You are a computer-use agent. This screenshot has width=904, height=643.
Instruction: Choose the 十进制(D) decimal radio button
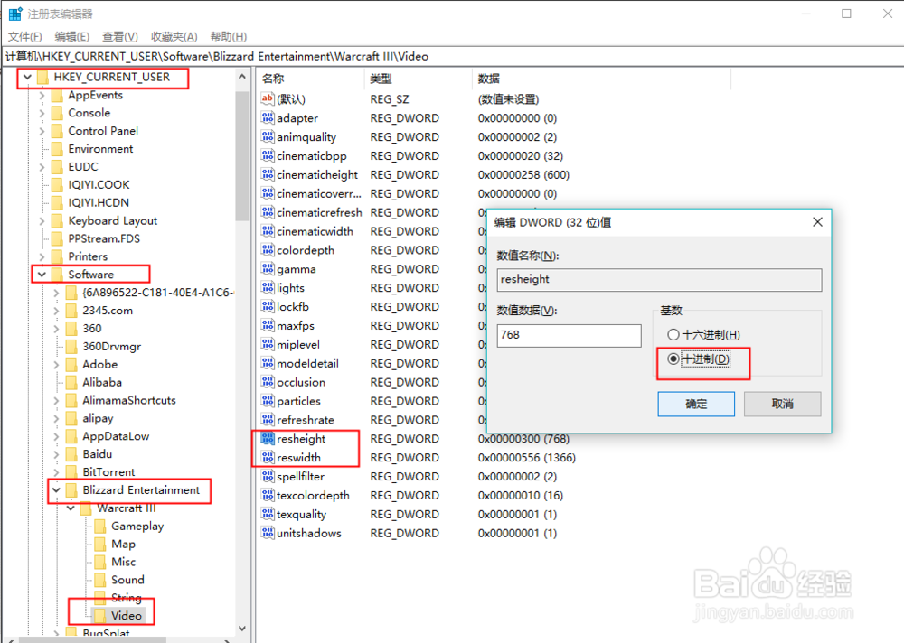pyautogui.click(x=673, y=359)
